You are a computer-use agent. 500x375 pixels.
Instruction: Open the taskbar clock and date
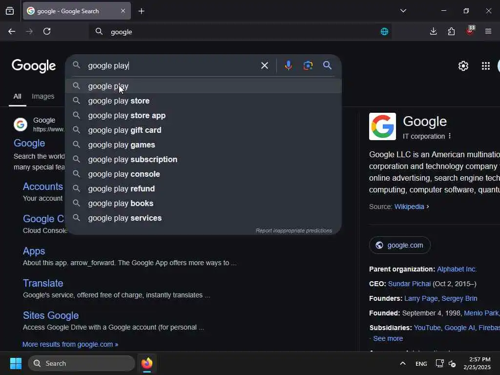click(477, 363)
